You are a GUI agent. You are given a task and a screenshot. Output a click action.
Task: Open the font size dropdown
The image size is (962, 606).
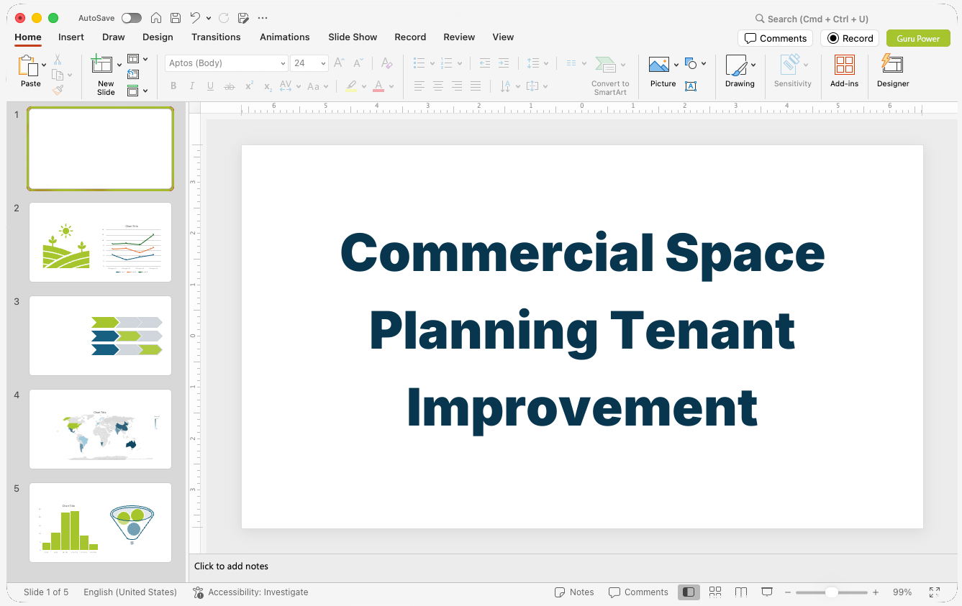tap(323, 63)
